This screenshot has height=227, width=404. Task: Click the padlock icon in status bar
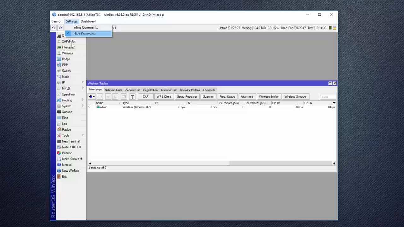(x=335, y=28)
